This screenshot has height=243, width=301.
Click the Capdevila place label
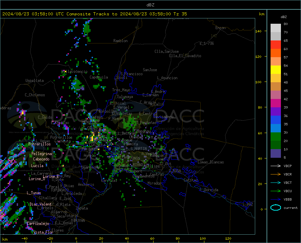click(x=99, y=77)
